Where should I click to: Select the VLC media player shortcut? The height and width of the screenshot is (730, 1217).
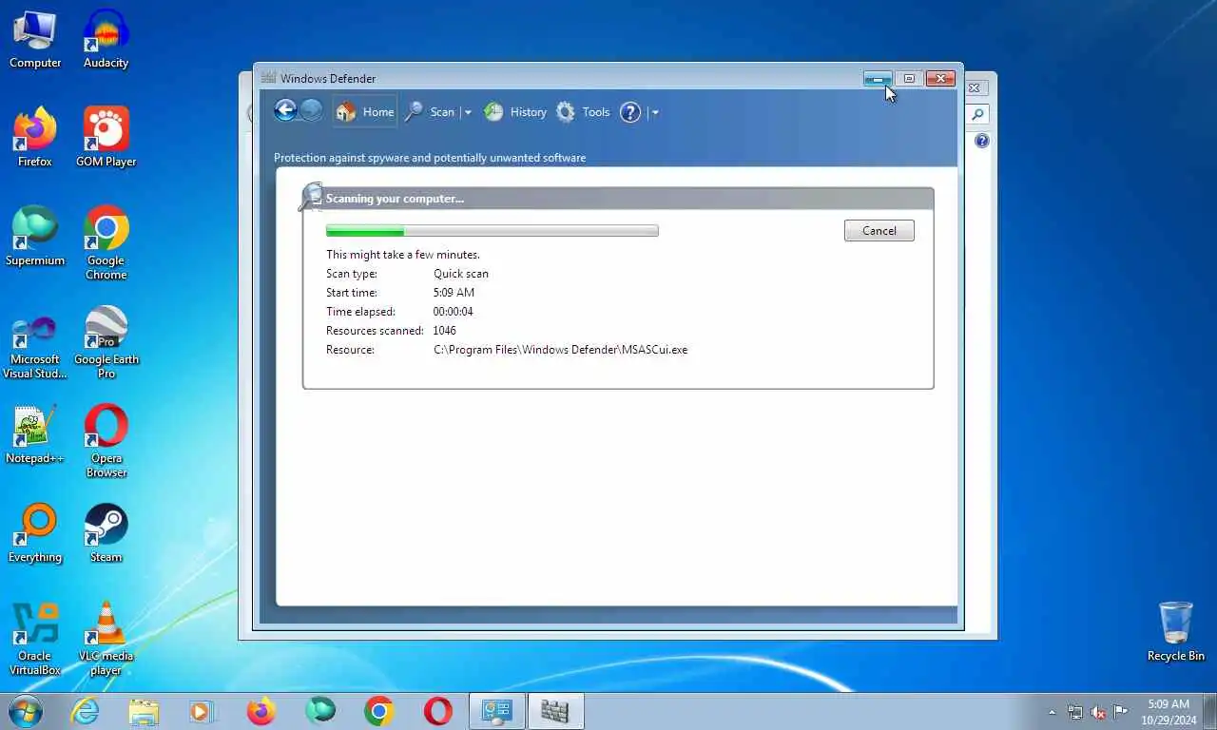point(106,639)
